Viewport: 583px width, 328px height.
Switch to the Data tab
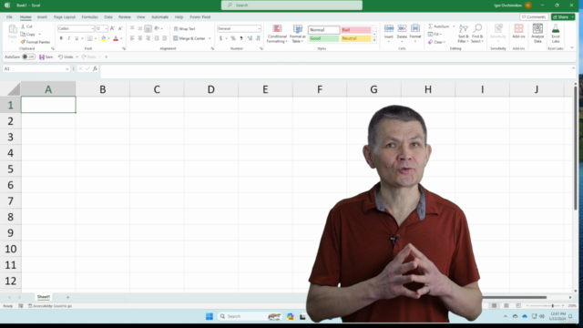click(x=108, y=17)
